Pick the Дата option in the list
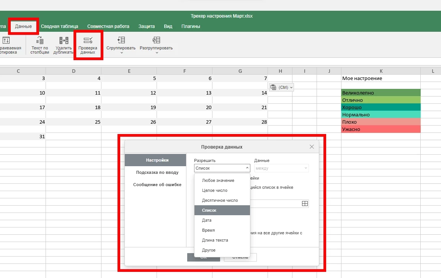Screen dimensions: 441x278 tap(207, 220)
